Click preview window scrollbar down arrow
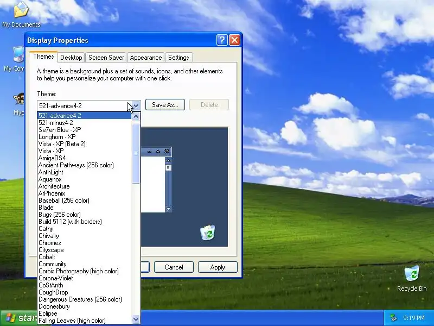Screen dimensions: 434x326 pyautogui.click(x=168, y=209)
